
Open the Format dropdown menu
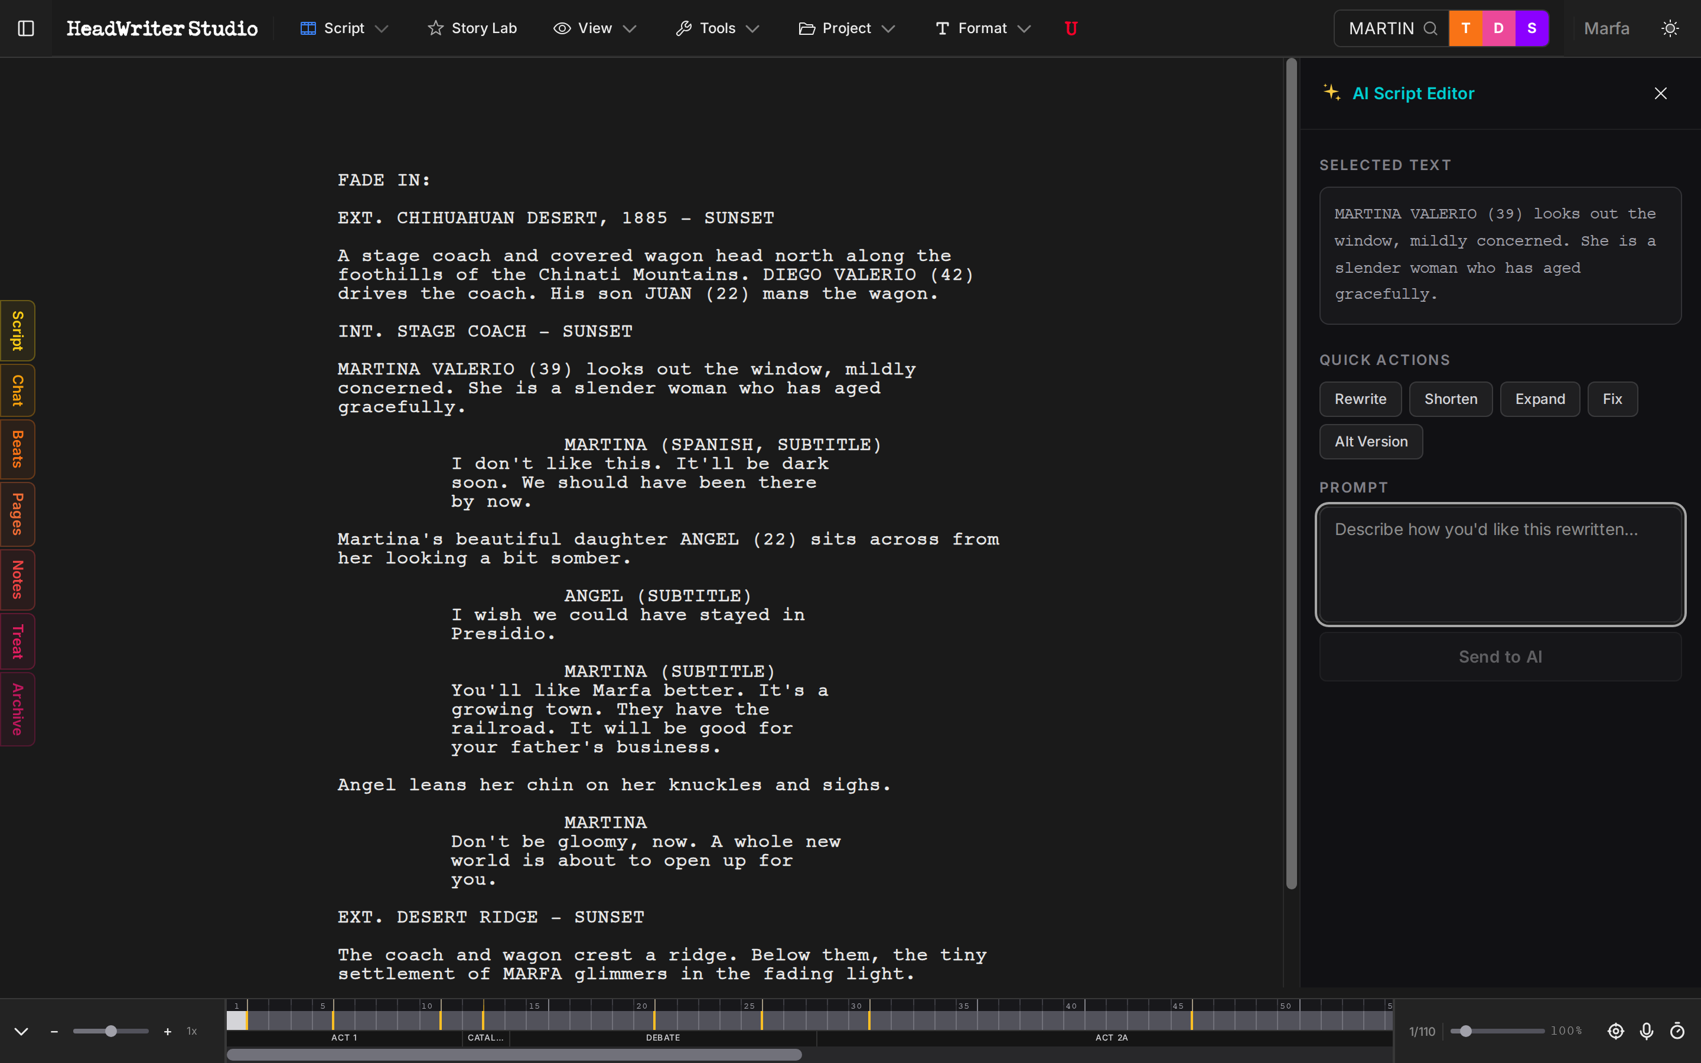pos(981,28)
